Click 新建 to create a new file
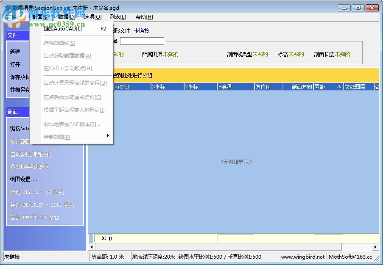The image size is (383, 265). point(15,52)
